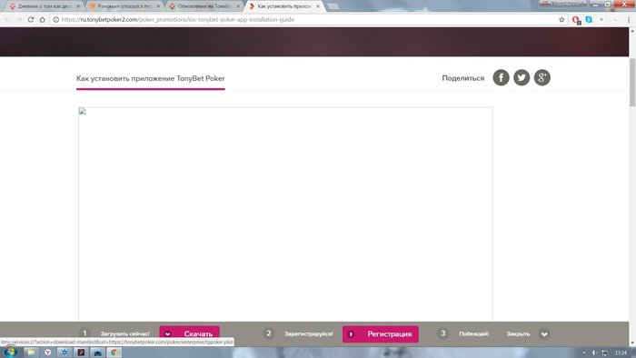Share the page on Twitter
This screenshot has width=636, height=358.
point(522,77)
